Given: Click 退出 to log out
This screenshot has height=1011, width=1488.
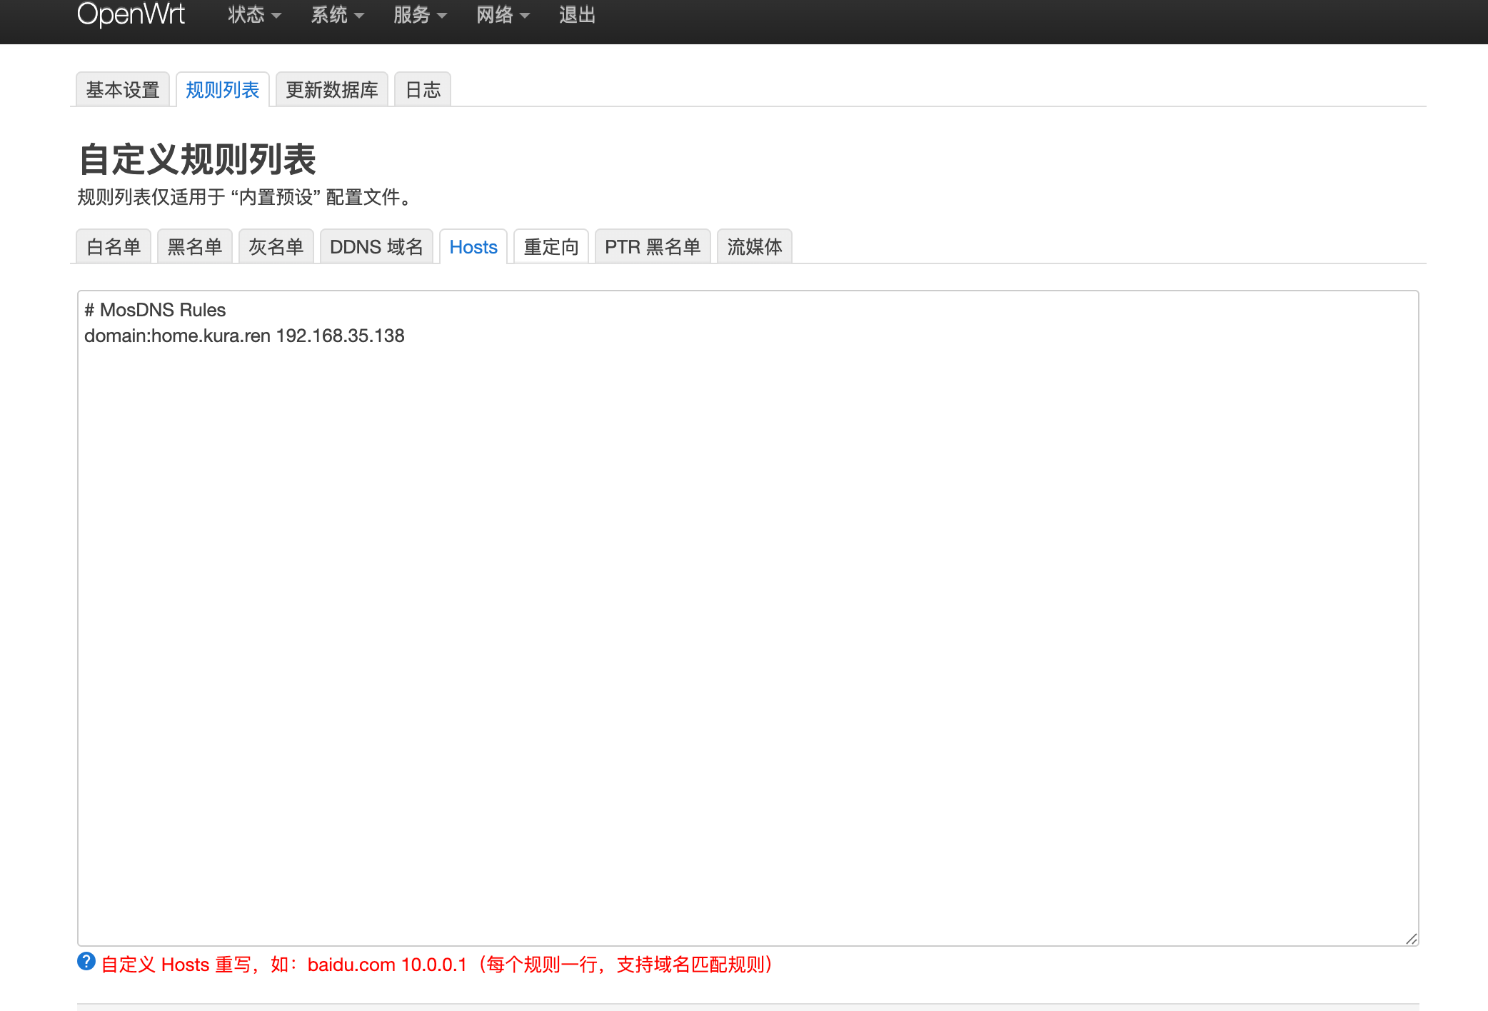Looking at the screenshot, I should click(x=576, y=14).
